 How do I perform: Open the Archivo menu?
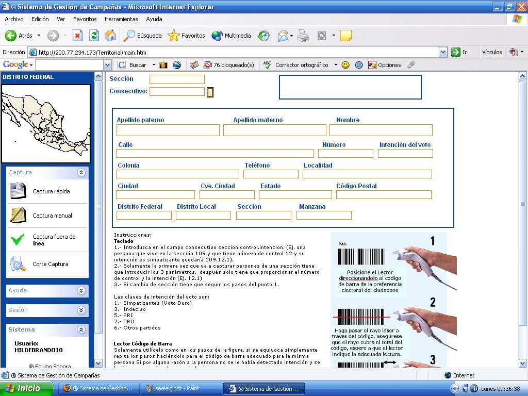click(x=14, y=19)
